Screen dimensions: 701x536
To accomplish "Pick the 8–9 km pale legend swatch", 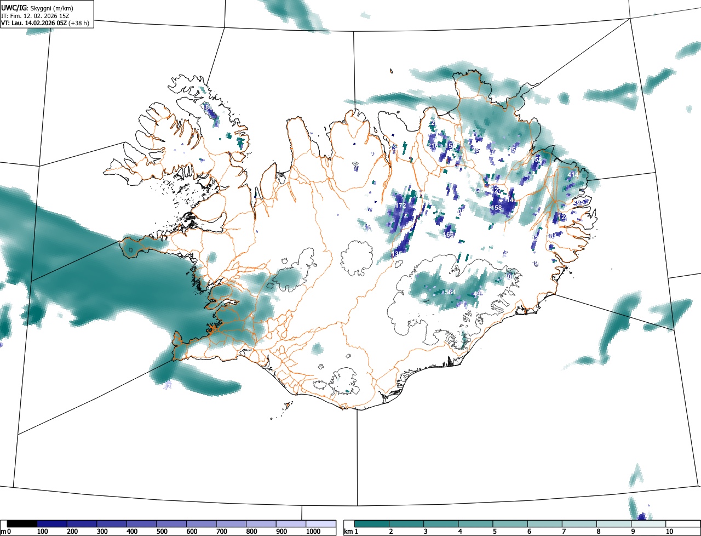I will pos(613,524).
